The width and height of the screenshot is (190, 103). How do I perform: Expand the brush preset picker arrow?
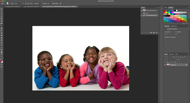point(9,4)
